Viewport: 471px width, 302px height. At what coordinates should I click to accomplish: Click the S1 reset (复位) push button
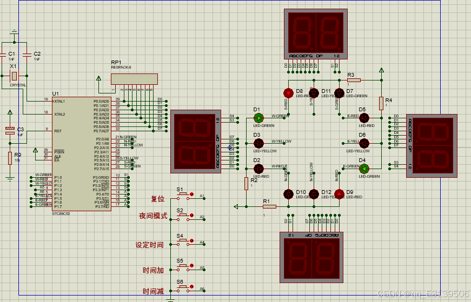[x=183, y=196]
